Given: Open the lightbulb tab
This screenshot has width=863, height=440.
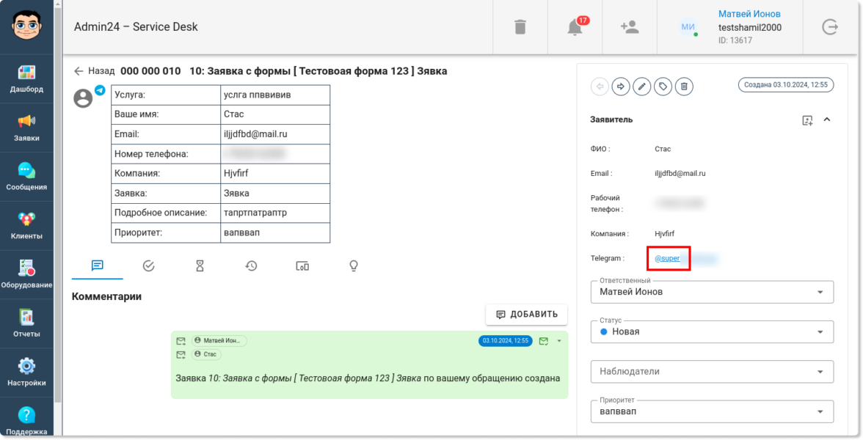Looking at the screenshot, I should [x=353, y=266].
